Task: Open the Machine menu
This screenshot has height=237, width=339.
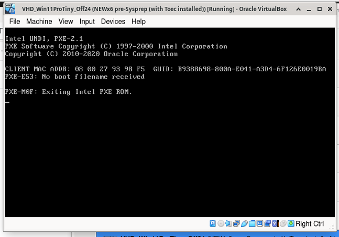Action: tap(39, 21)
